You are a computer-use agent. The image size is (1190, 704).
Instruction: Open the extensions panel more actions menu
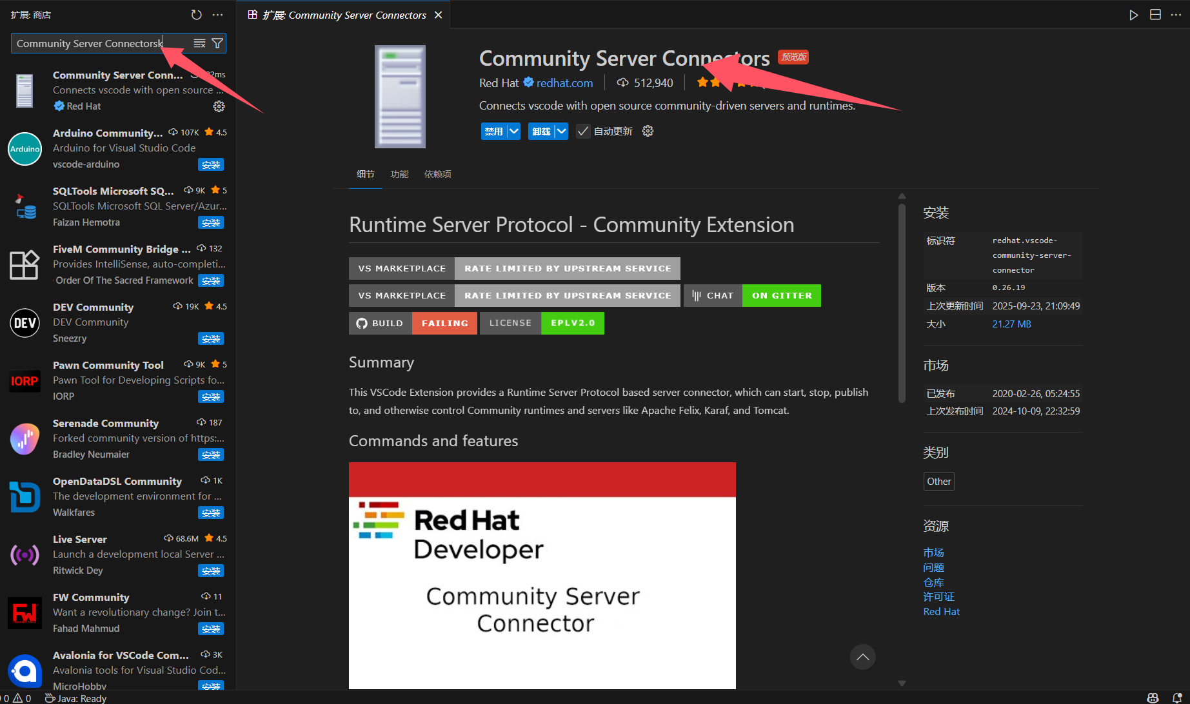[x=218, y=15]
